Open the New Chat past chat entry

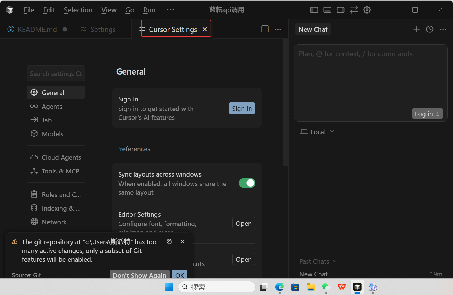click(x=371, y=274)
